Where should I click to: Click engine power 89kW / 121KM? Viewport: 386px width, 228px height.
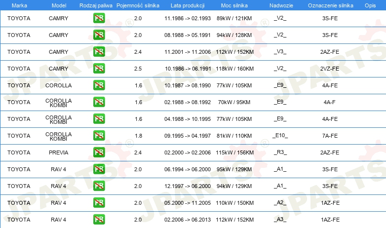click(x=234, y=18)
